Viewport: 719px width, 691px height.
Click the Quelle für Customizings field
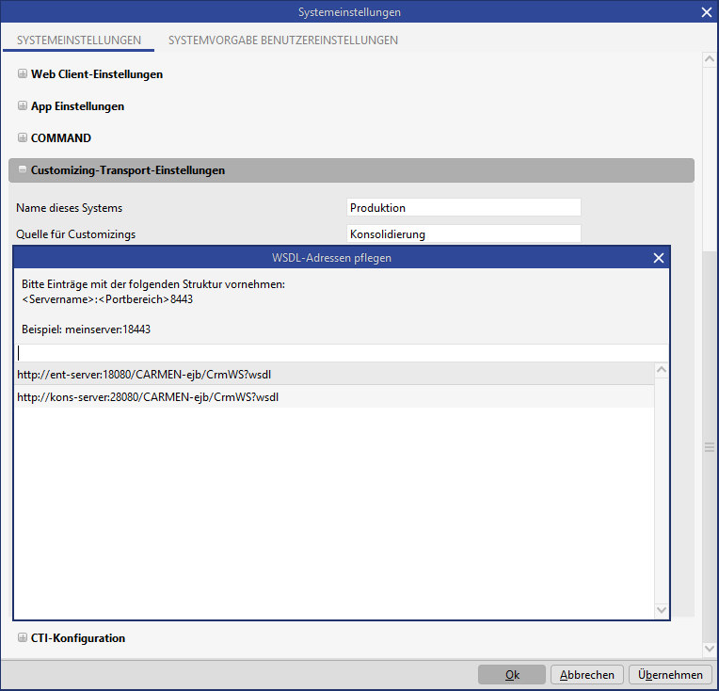[463, 234]
